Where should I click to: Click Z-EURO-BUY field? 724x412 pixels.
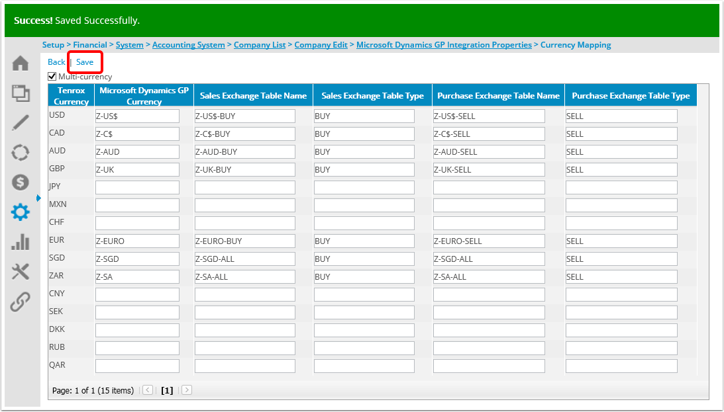244,241
